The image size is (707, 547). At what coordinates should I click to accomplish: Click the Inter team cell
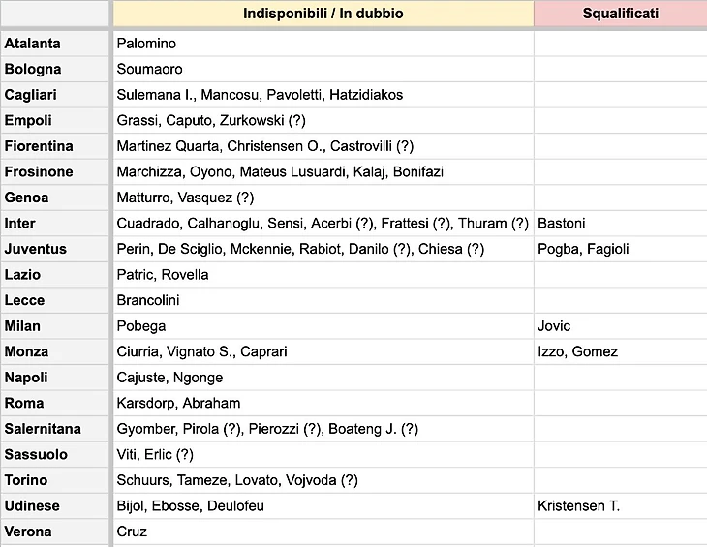pyautogui.click(x=54, y=223)
